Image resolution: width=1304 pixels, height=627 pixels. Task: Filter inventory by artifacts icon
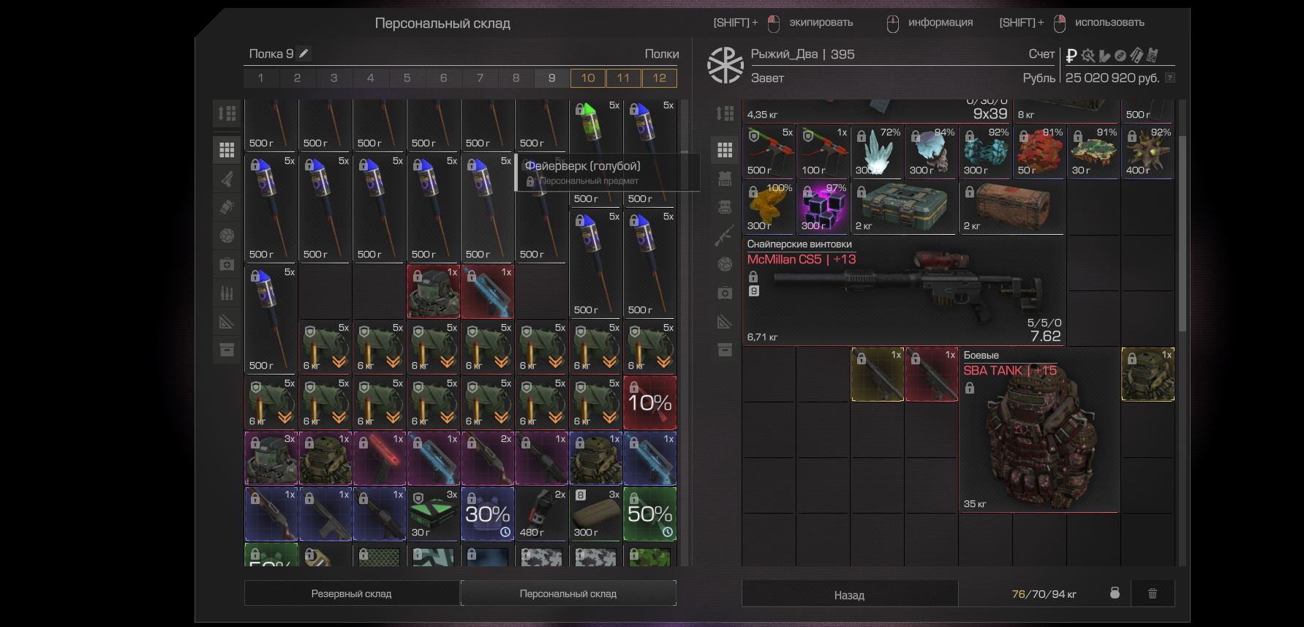pos(725,264)
